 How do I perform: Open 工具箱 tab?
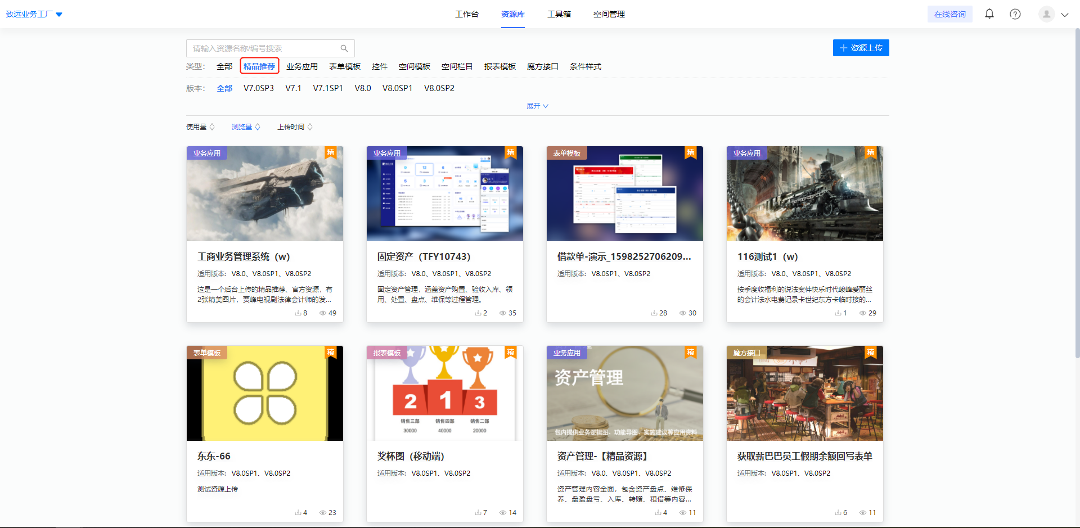point(559,14)
